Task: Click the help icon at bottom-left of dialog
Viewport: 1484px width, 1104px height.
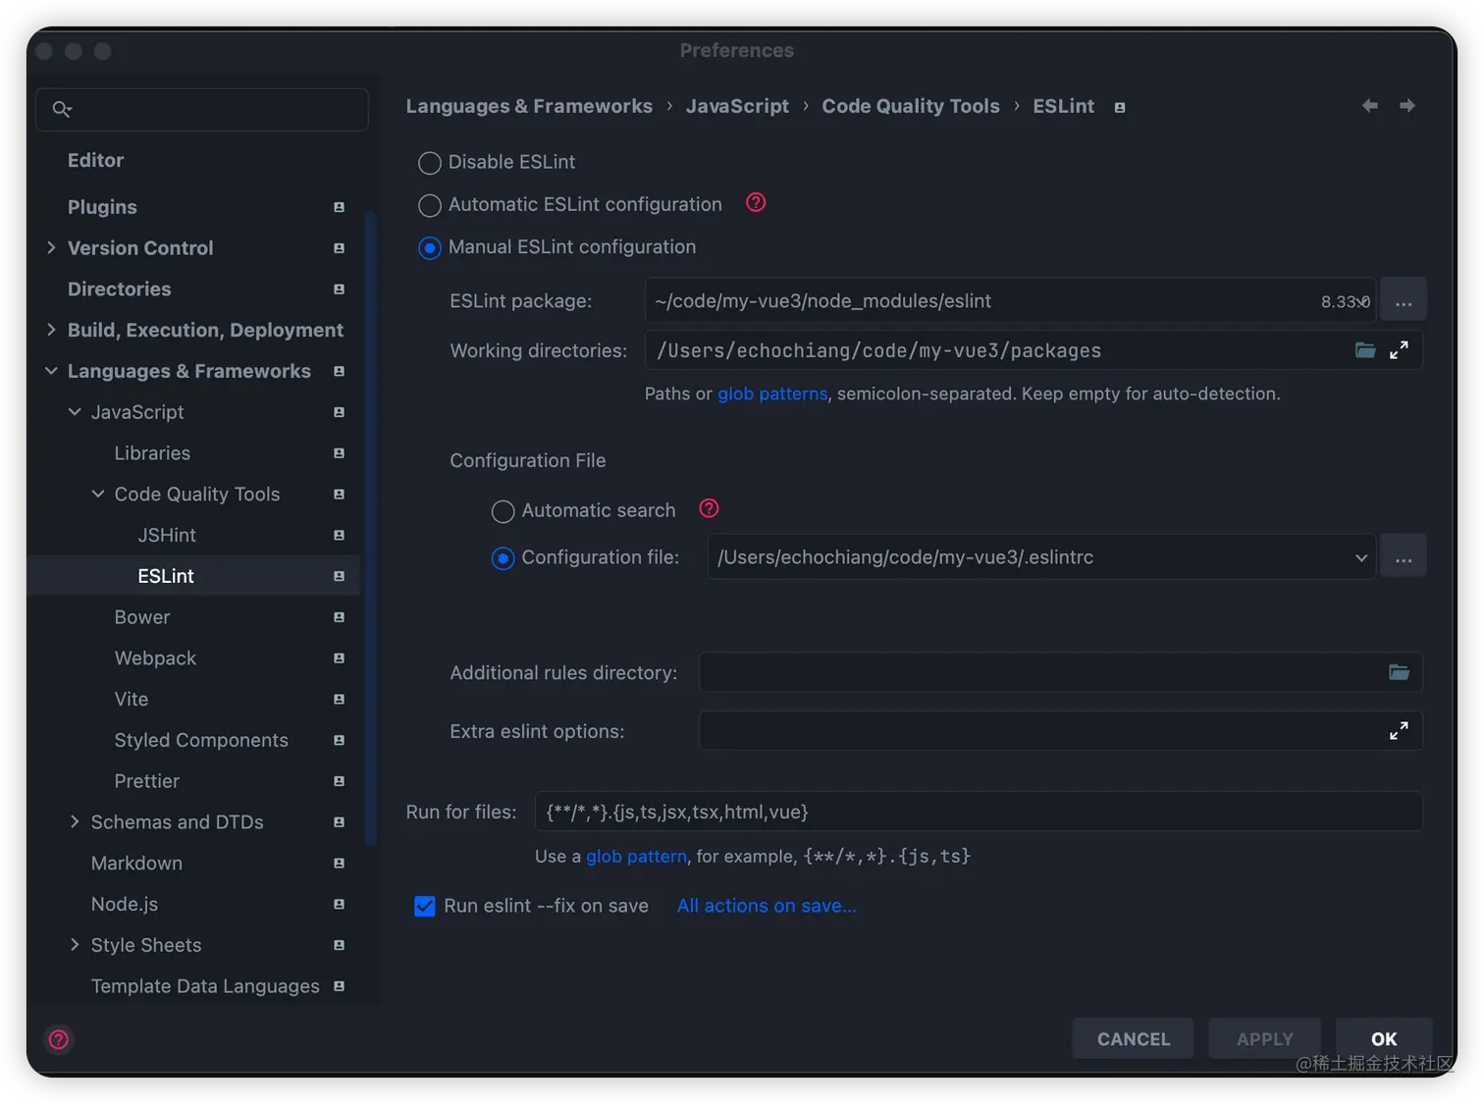Action: tap(59, 1039)
